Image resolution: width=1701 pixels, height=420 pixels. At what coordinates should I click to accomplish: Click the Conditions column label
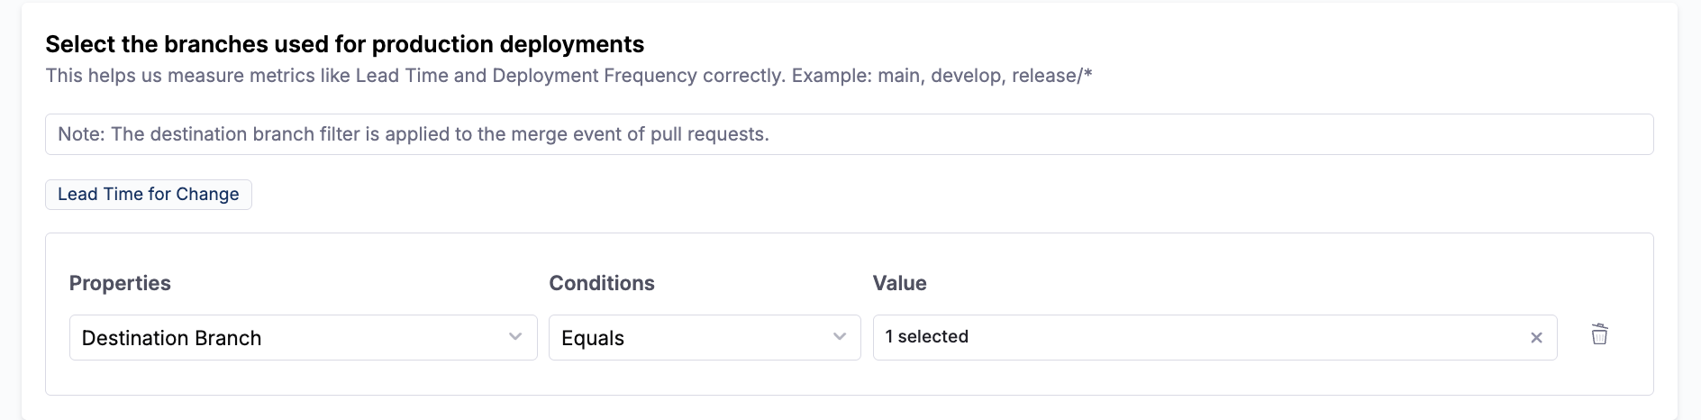click(x=602, y=283)
